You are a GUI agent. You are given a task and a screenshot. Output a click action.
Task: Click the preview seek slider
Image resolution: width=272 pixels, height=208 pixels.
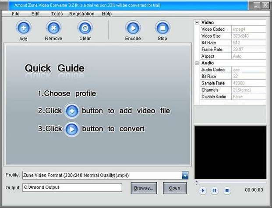[x=230, y=182]
